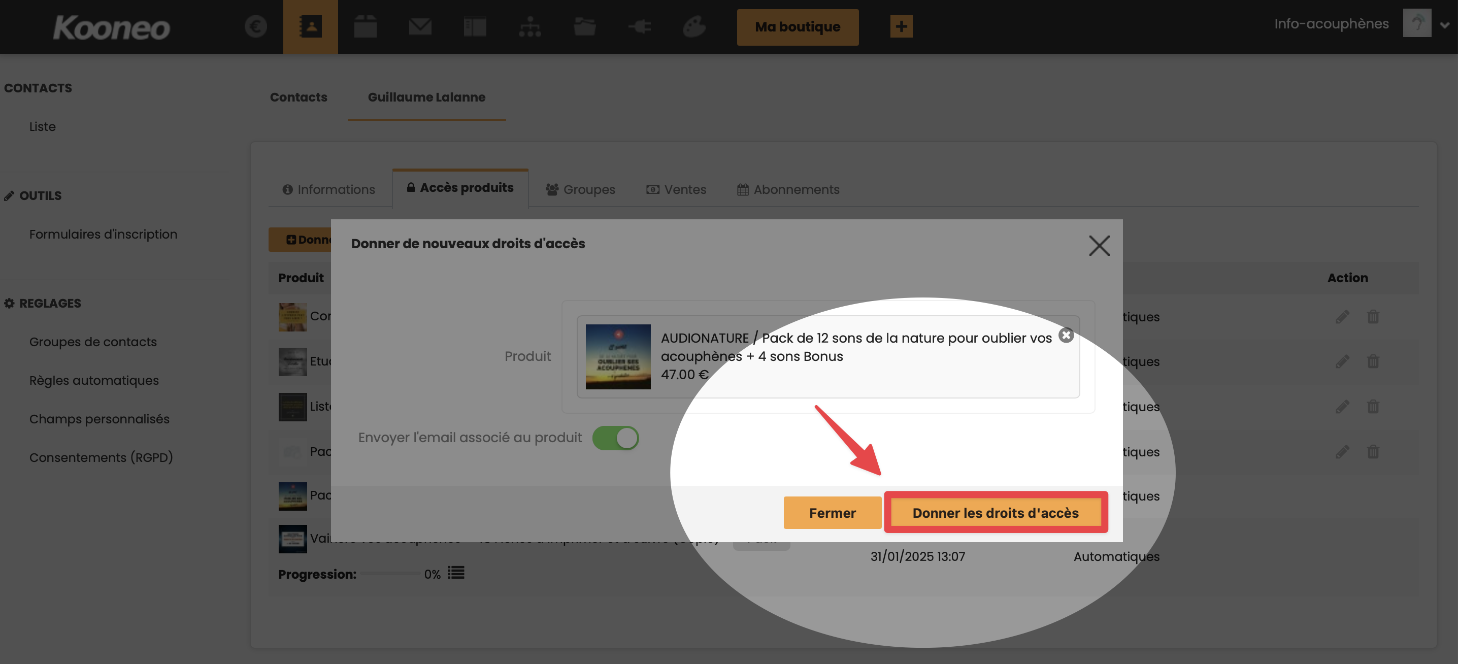Switch to the Groupes tab
The width and height of the screenshot is (1458, 664).
pyautogui.click(x=580, y=190)
